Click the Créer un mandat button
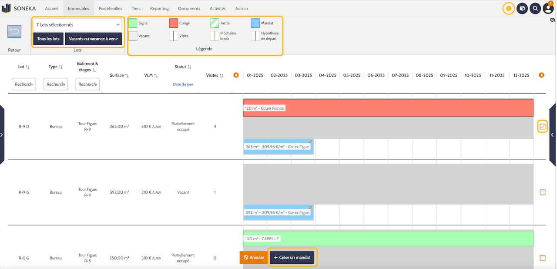This screenshot has height=269, width=557. click(x=292, y=257)
